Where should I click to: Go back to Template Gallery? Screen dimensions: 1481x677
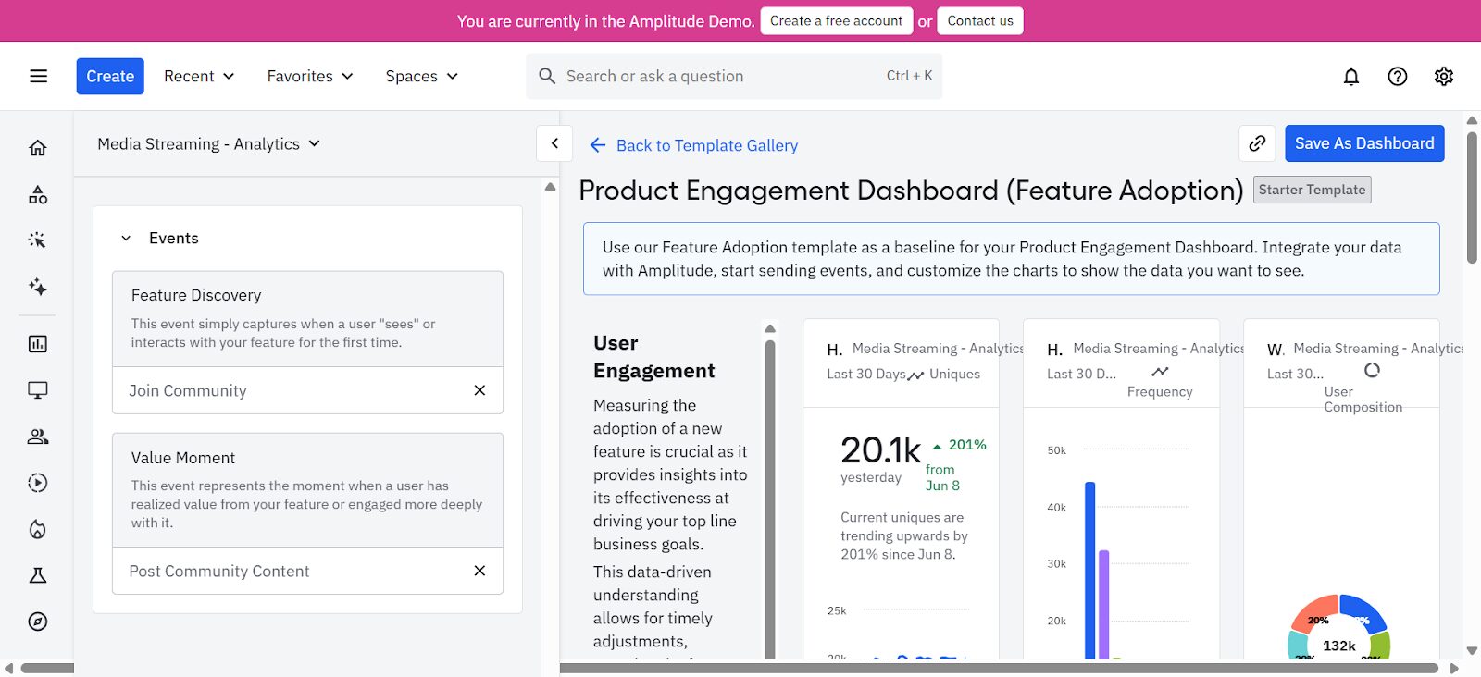707,145
